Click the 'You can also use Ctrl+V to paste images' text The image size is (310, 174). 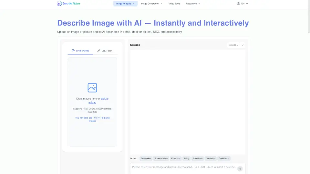tap(92, 119)
